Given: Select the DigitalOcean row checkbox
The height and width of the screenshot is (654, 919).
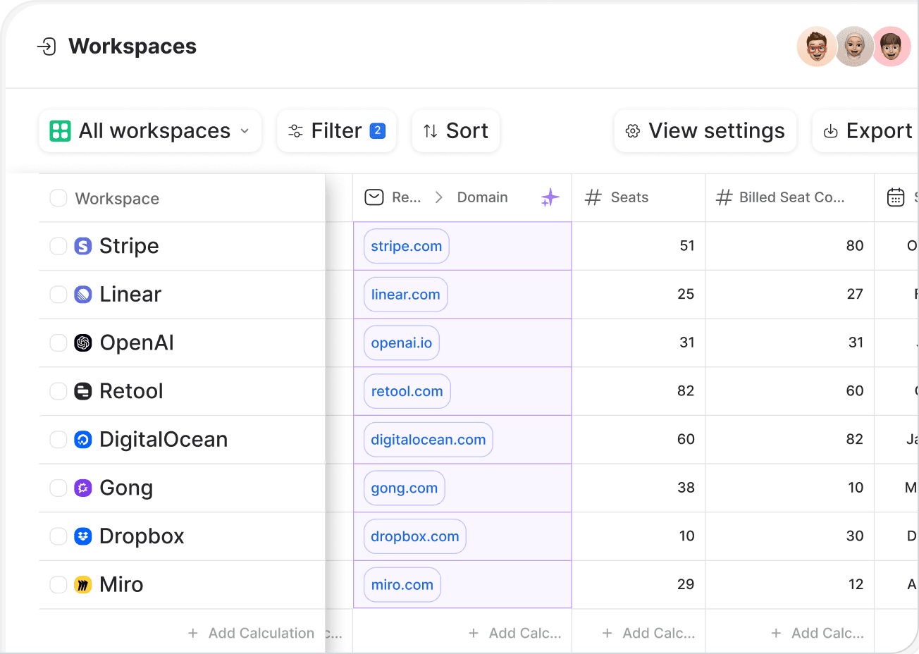Looking at the screenshot, I should coord(58,440).
